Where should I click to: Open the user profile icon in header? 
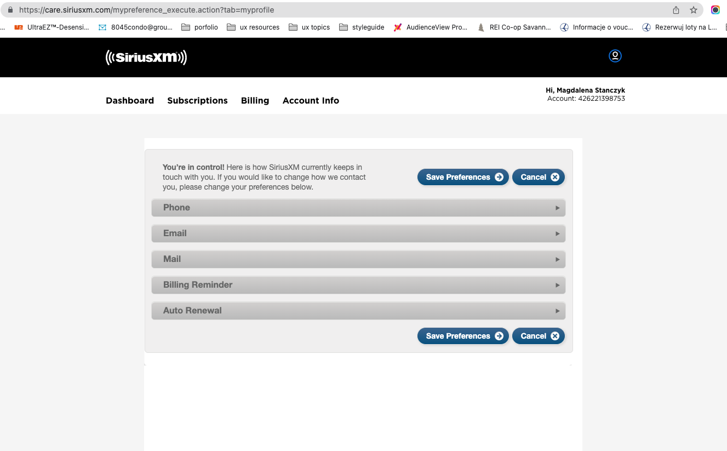point(615,56)
